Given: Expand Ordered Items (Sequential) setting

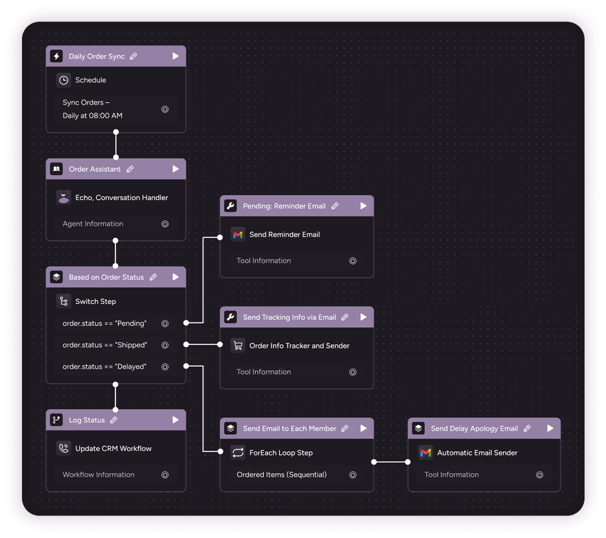Looking at the screenshot, I should pos(353,475).
